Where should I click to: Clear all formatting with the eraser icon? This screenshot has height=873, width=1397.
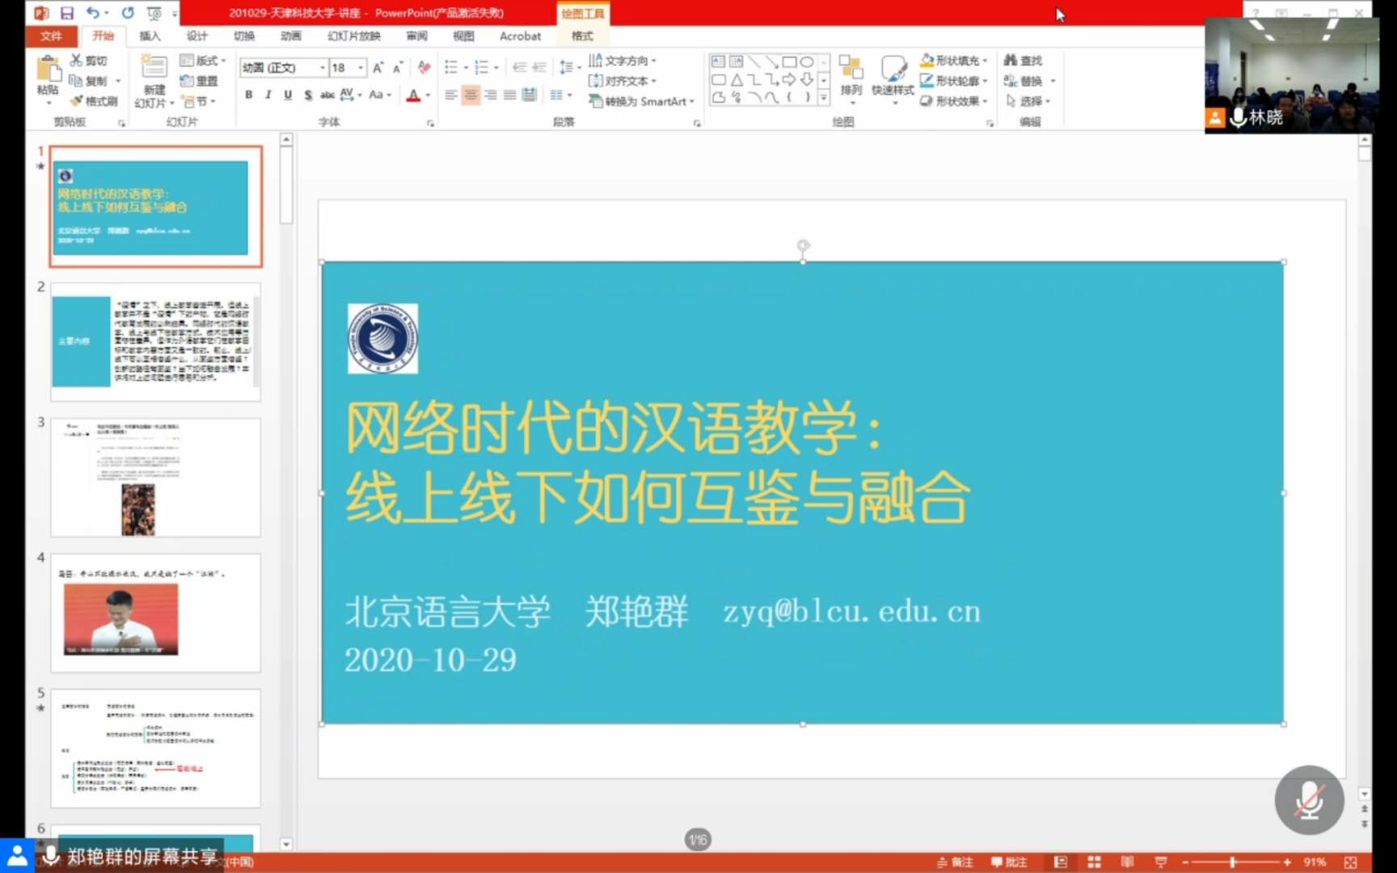[x=424, y=68]
